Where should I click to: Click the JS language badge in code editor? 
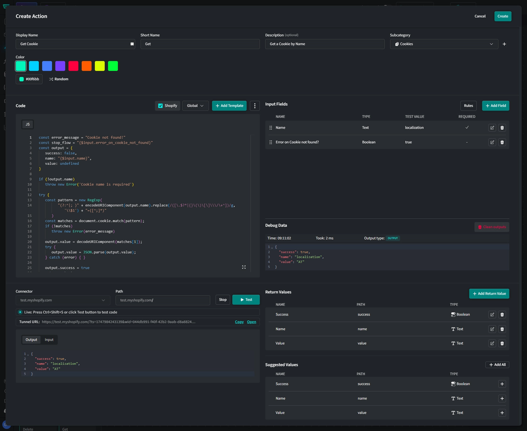pos(27,124)
